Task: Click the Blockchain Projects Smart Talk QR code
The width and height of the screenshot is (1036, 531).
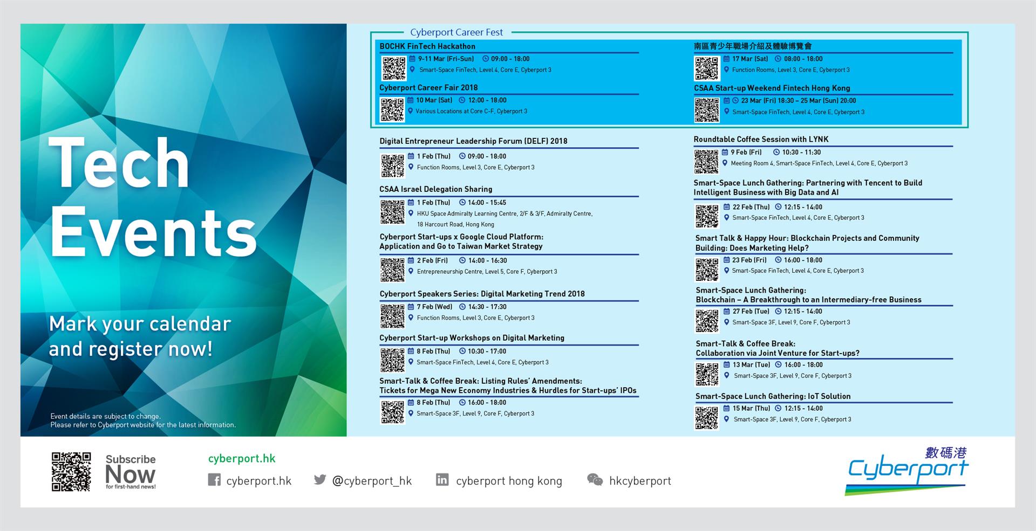Action: pos(707,270)
